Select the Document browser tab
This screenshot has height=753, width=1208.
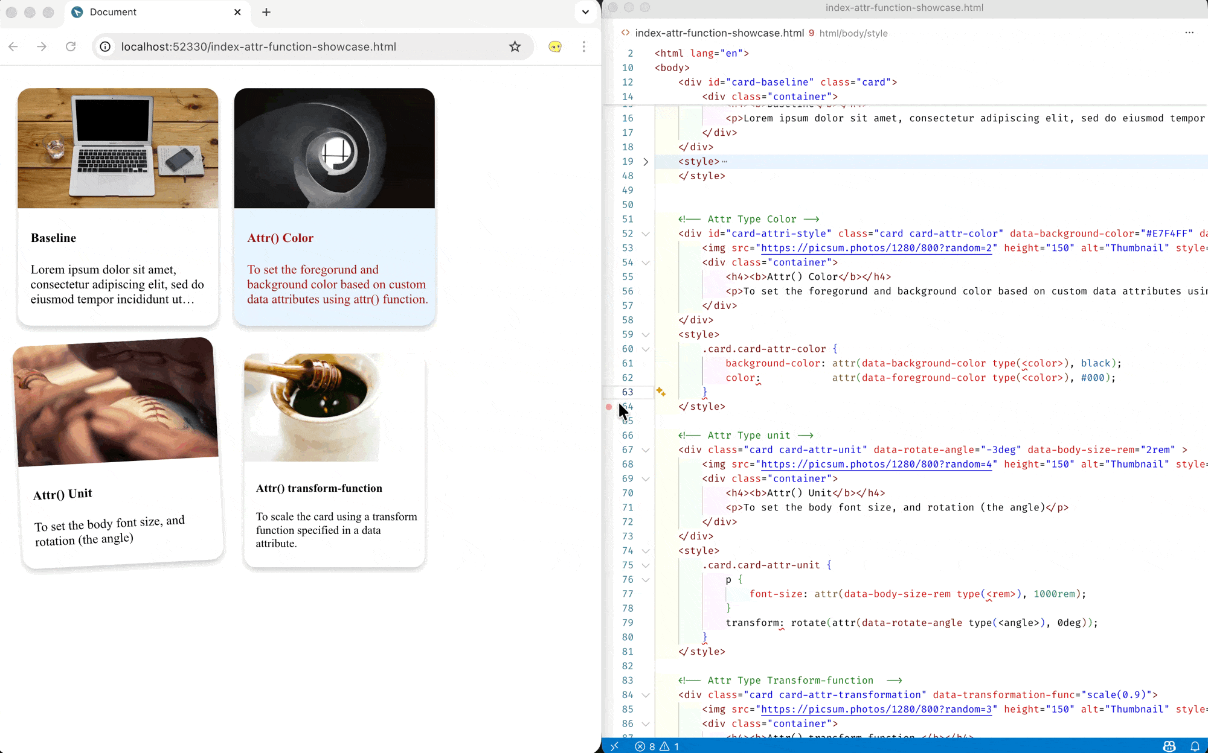pyautogui.click(x=113, y=12)
